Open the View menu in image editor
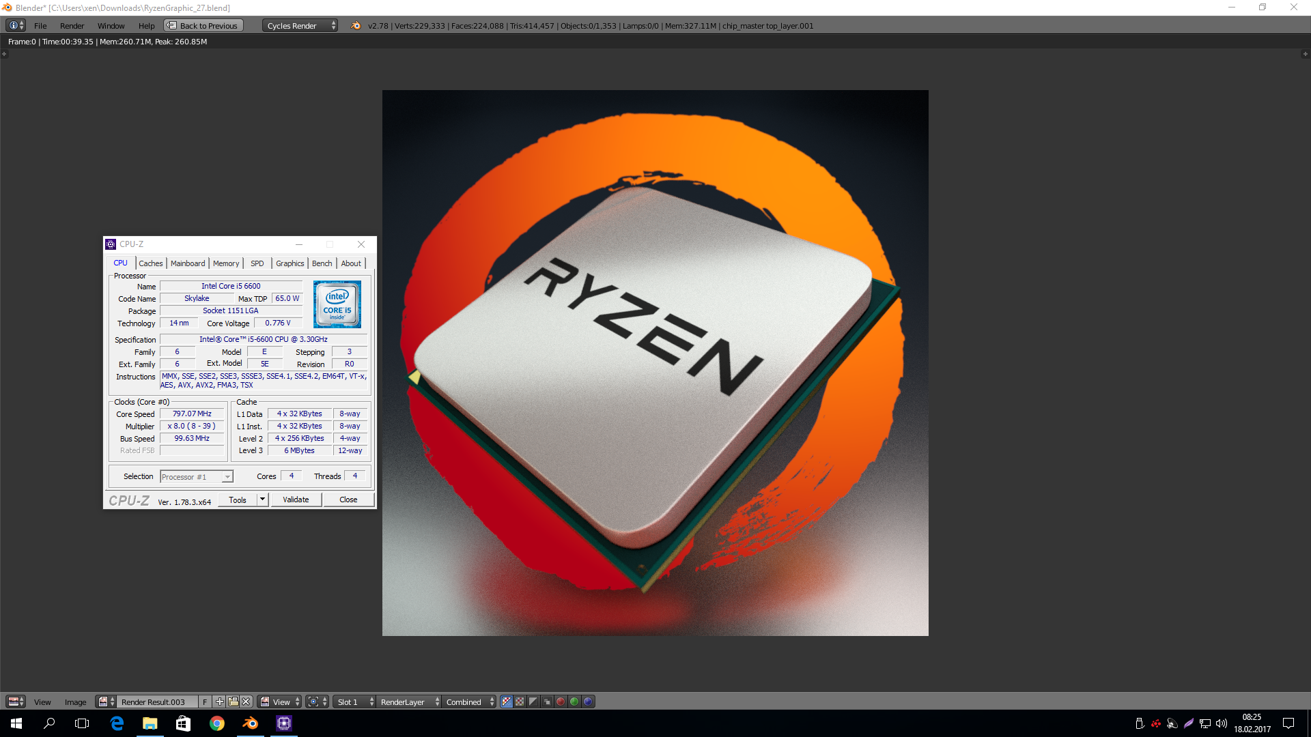 42,702
